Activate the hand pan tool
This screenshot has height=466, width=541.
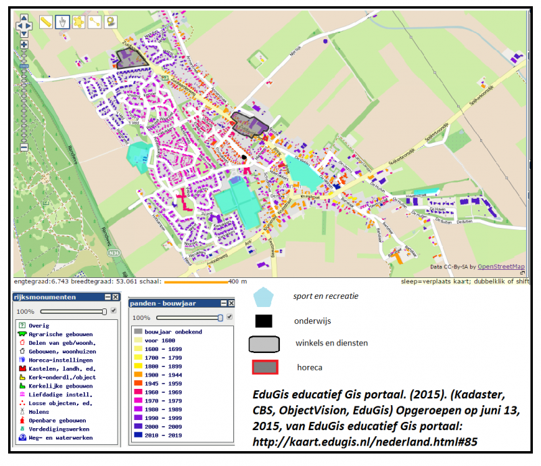62,22
